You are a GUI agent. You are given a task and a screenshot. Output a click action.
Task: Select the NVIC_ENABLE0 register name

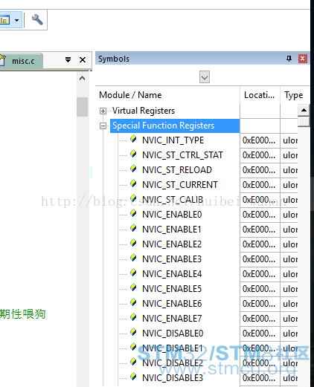coord(172,215)
